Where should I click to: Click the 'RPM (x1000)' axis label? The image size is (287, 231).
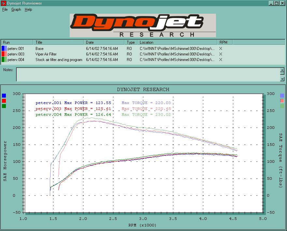pos(142,225)
